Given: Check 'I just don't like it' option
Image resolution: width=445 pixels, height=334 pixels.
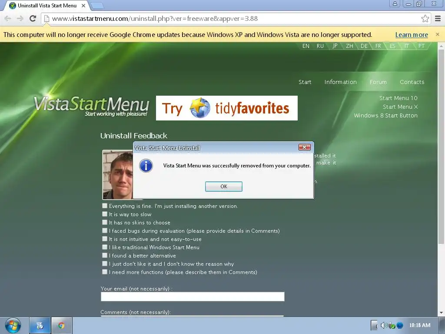Looking at the screenshot, I should [x=105, y=263].
